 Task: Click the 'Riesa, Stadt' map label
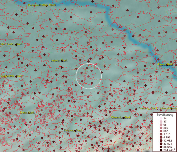point(165,64)
